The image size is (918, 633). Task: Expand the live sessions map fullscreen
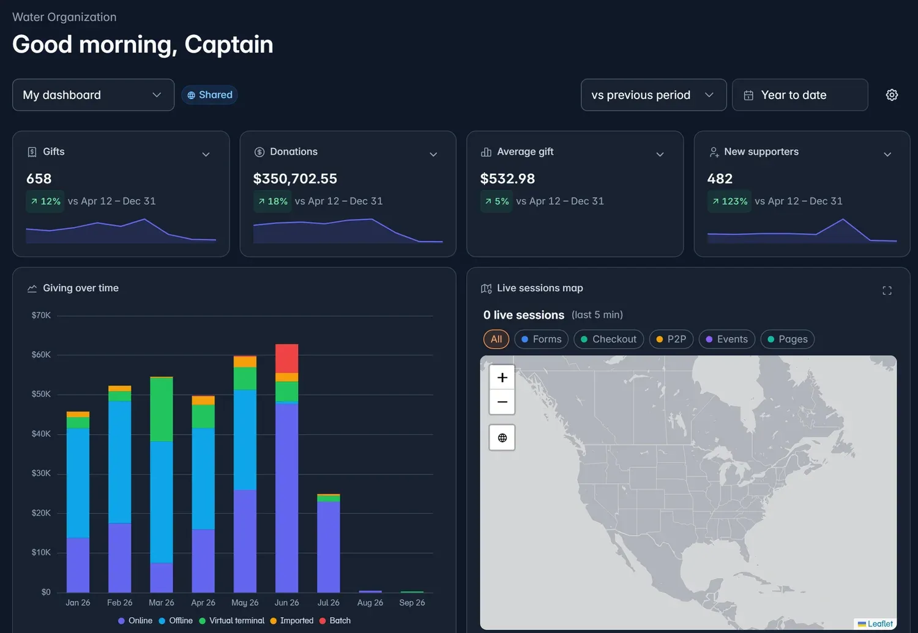tap(887, 291)
